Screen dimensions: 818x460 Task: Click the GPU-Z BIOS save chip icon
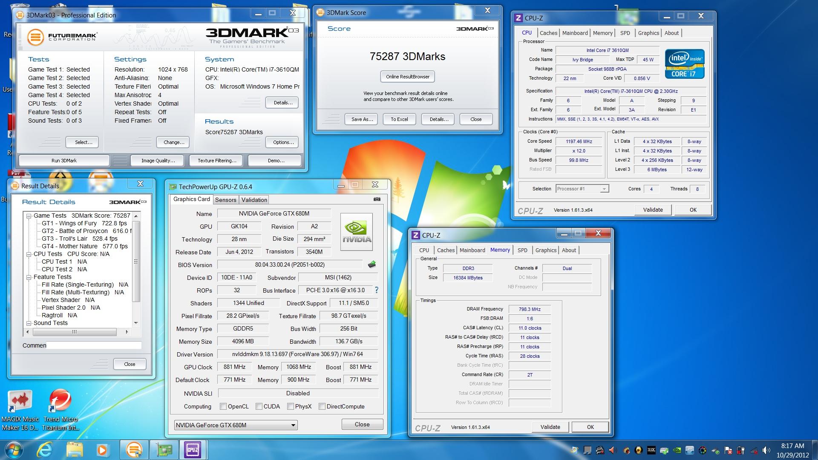click(372, 264)
